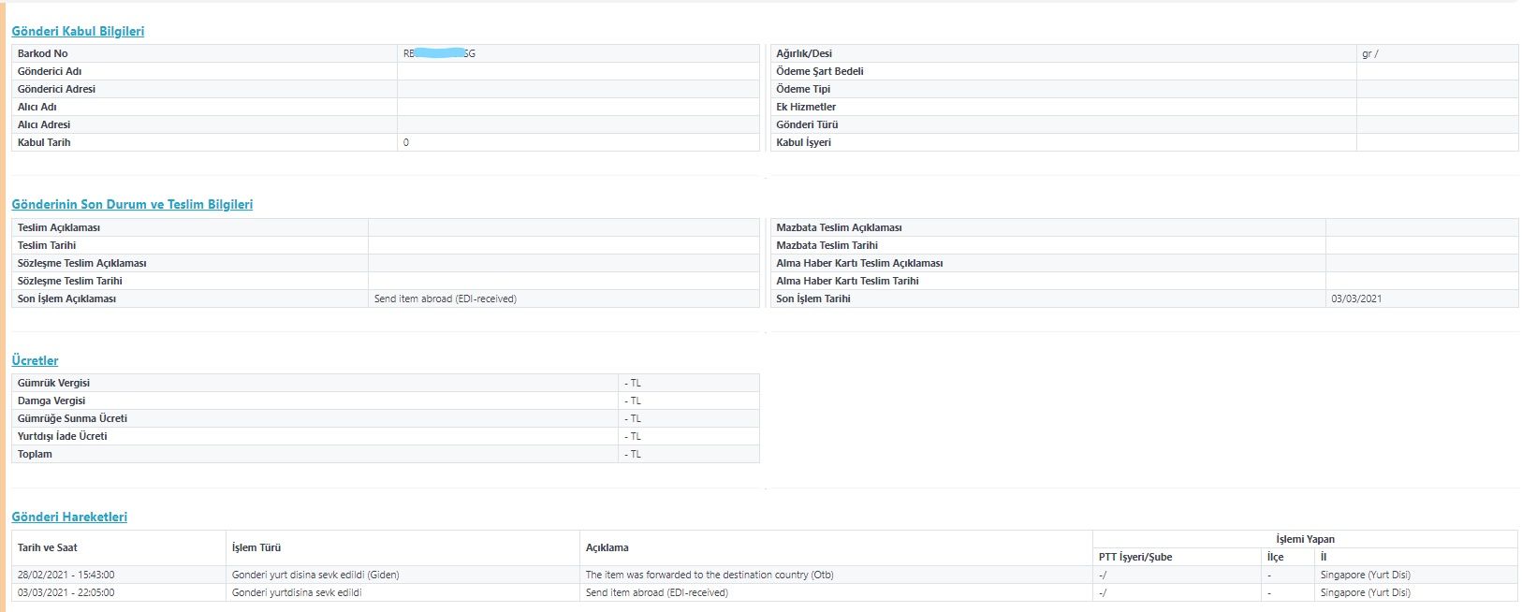Click the Toplam row label in Ücretler

[35, 454]
